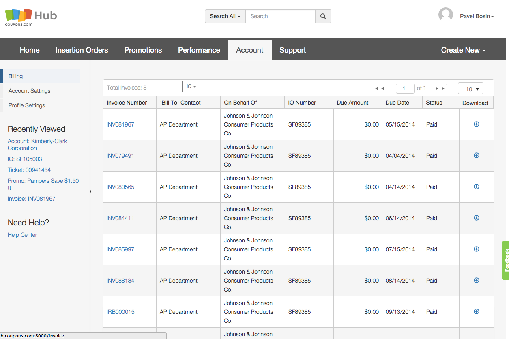509x339 pixels.
Task: Go to the Home tab
Action: [x=30, y=50]
